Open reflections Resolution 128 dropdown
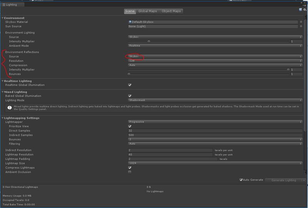The height and width of the screenshot is (208, 308). (215, 61)
